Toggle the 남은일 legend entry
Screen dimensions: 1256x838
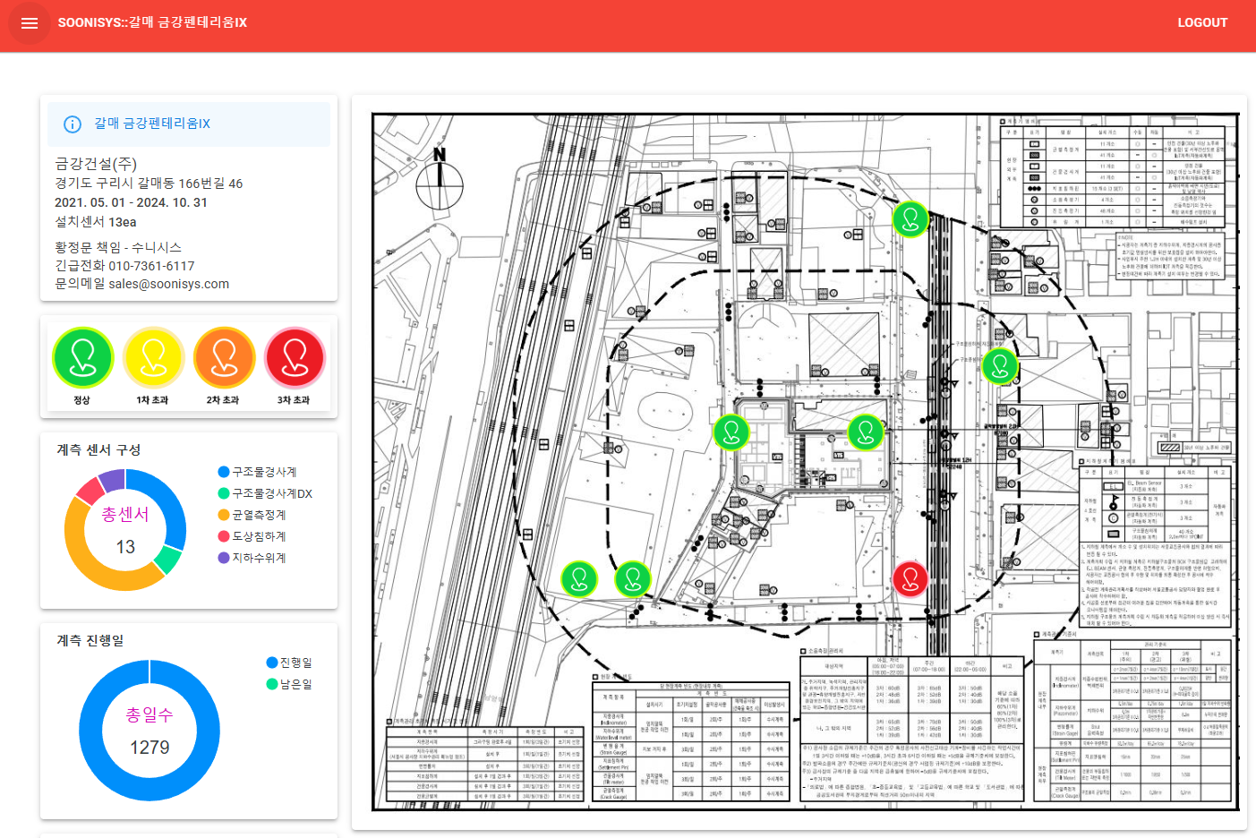pyautogui.click(x=289, y=684)
